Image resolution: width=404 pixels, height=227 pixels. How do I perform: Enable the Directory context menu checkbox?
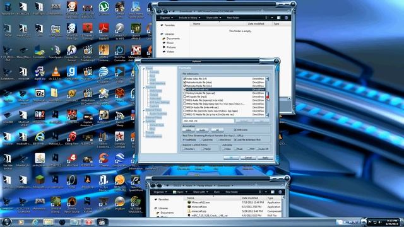[x=184, y=149]
